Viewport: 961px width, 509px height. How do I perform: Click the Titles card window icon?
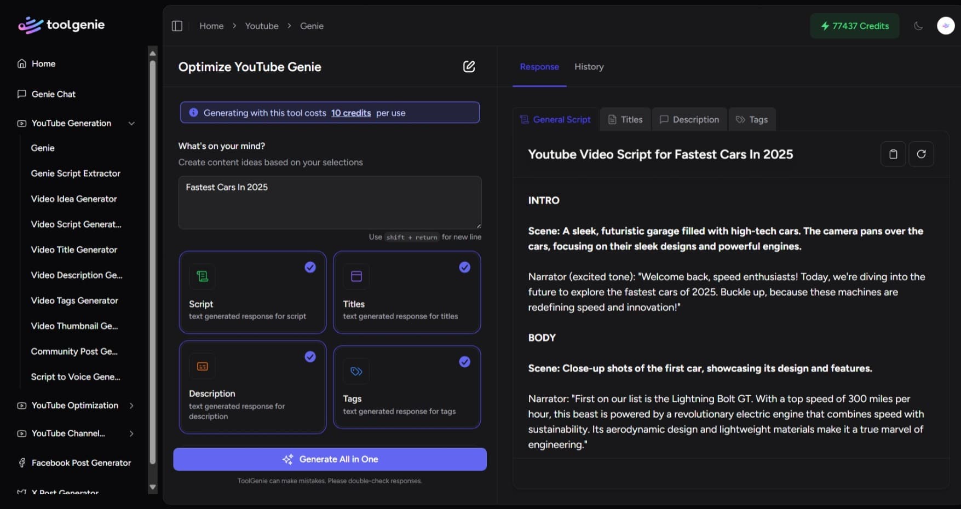click(x=356, y=276)
